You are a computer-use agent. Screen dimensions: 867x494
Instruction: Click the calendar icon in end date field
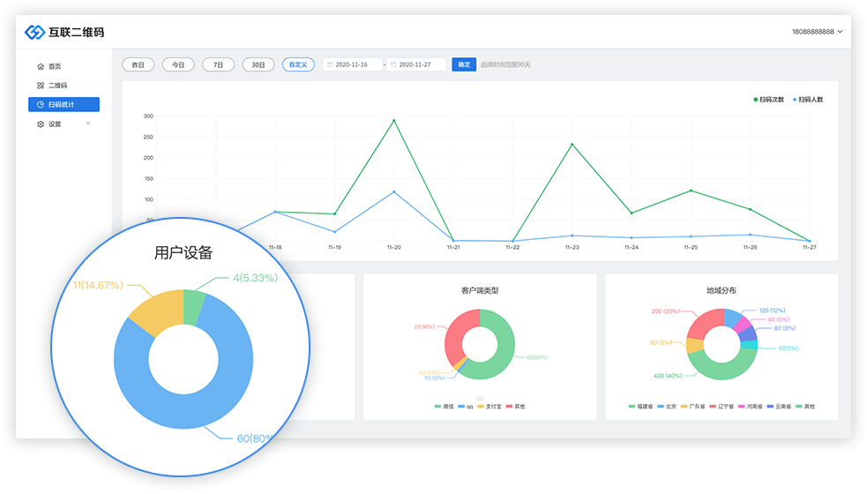[x=393, y=64]
